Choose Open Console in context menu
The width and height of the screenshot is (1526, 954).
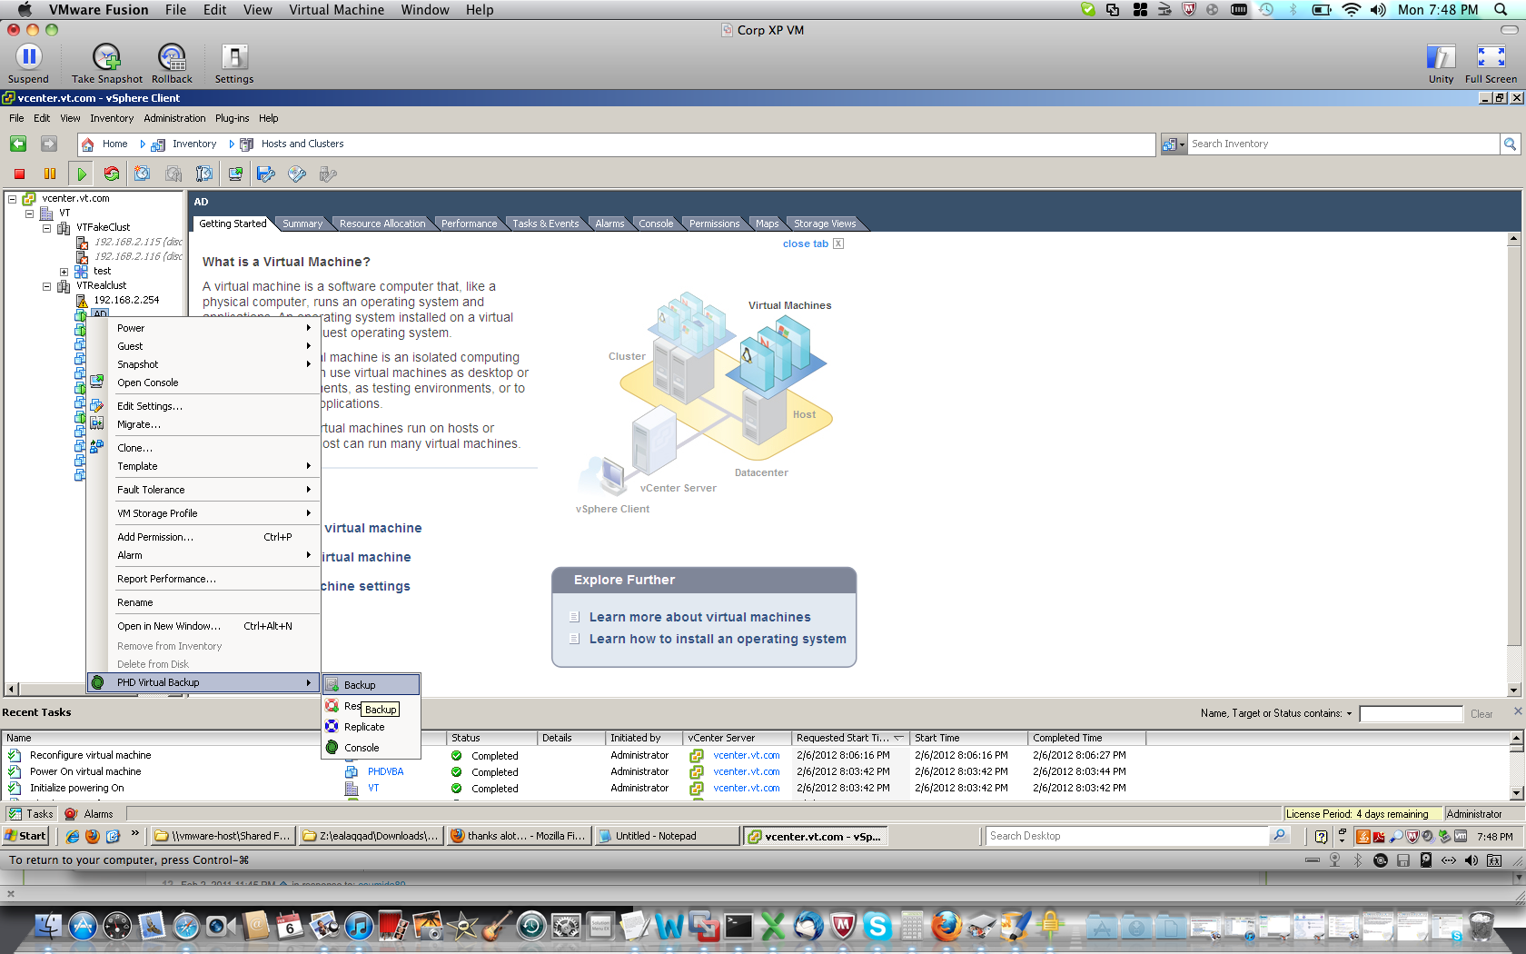(x=203, y=383)
